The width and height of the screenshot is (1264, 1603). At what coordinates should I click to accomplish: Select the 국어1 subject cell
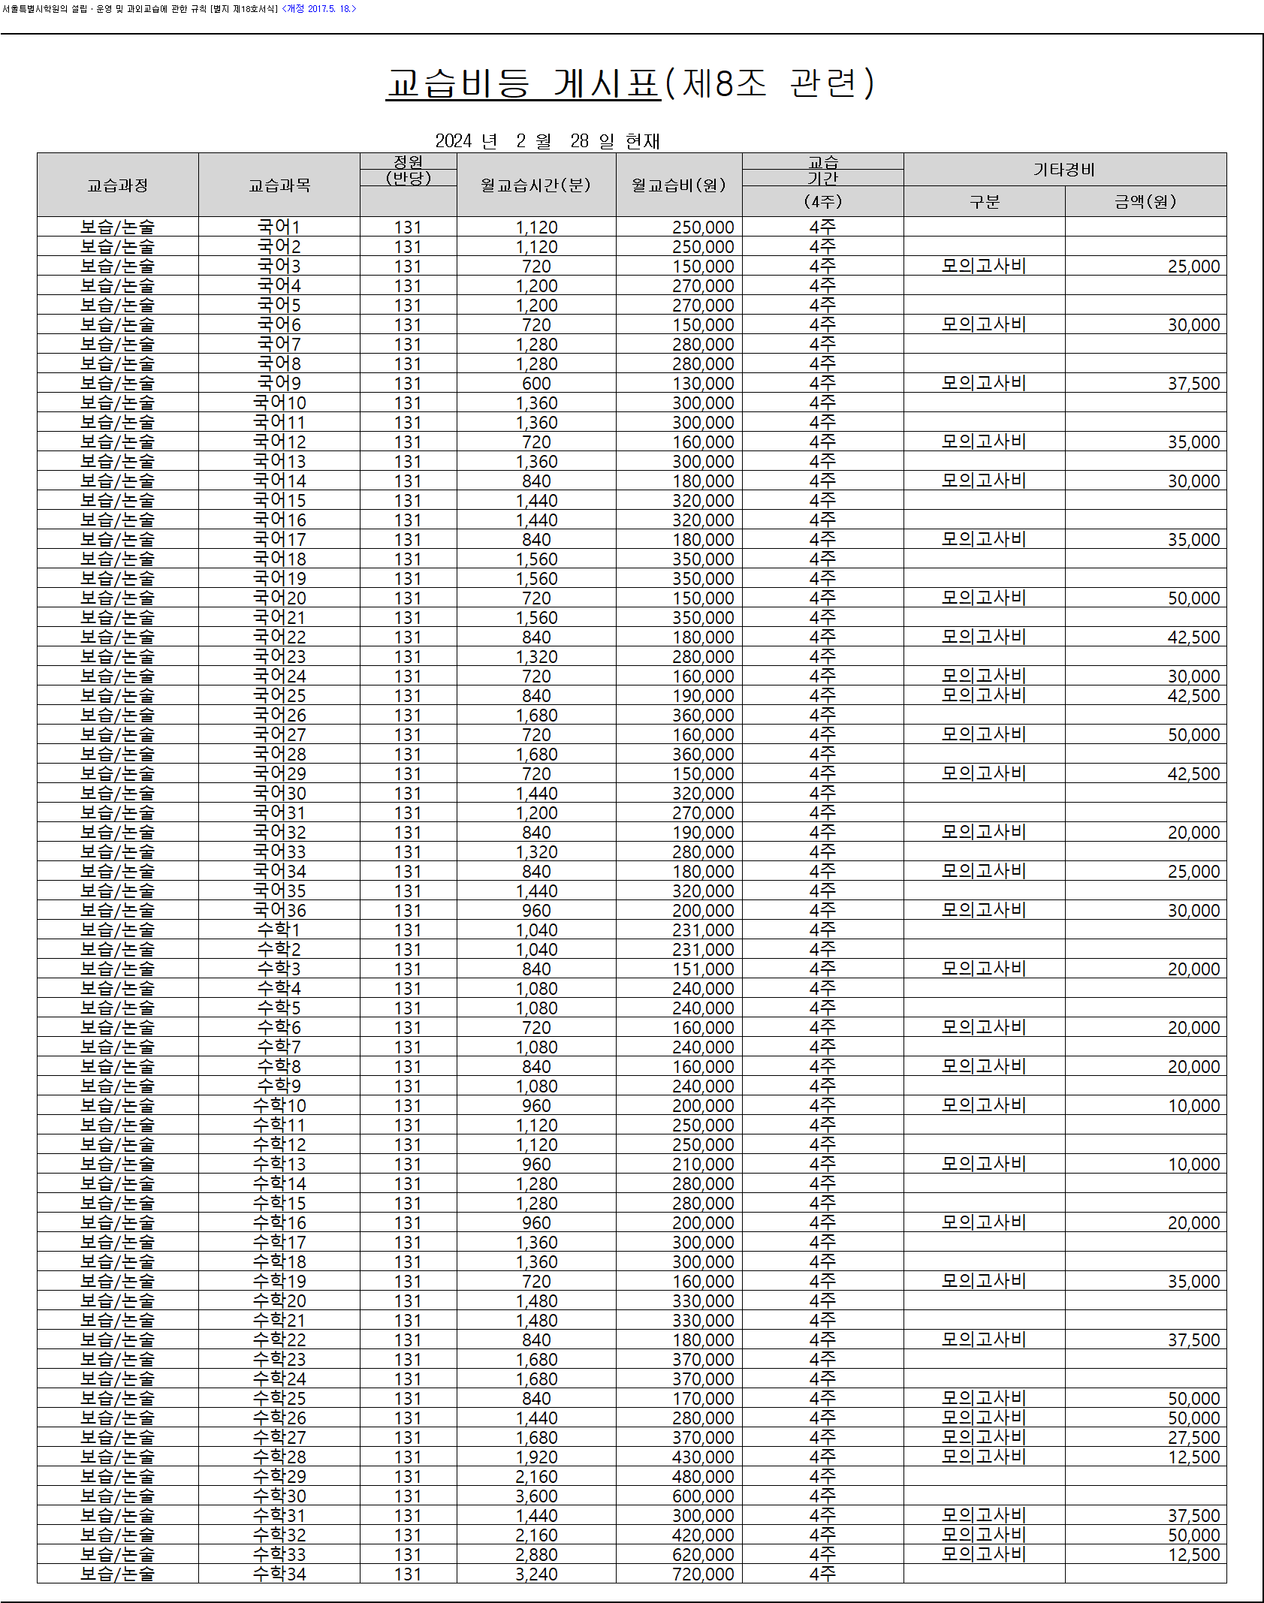279,227
